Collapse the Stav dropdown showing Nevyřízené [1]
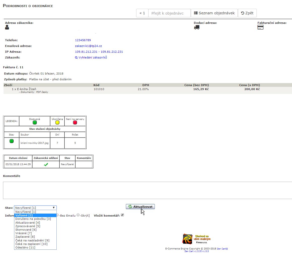Image resolution: width=292 pixels, height=257 pixels. (x=35, y=208)
